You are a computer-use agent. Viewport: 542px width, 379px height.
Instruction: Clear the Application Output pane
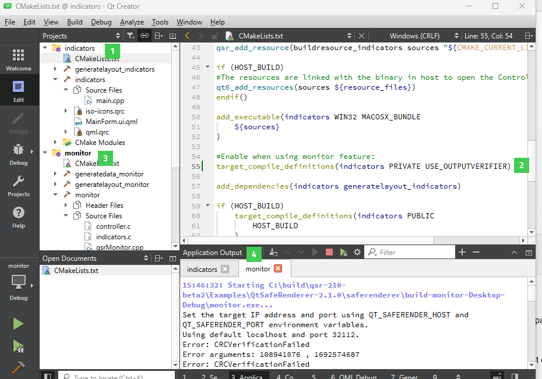point(272,252)
